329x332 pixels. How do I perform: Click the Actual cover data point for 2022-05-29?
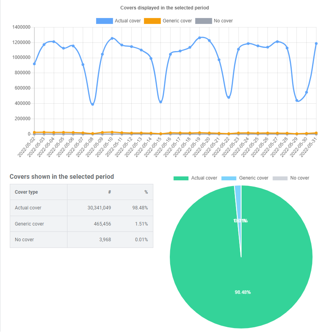(x=297, y=100)
